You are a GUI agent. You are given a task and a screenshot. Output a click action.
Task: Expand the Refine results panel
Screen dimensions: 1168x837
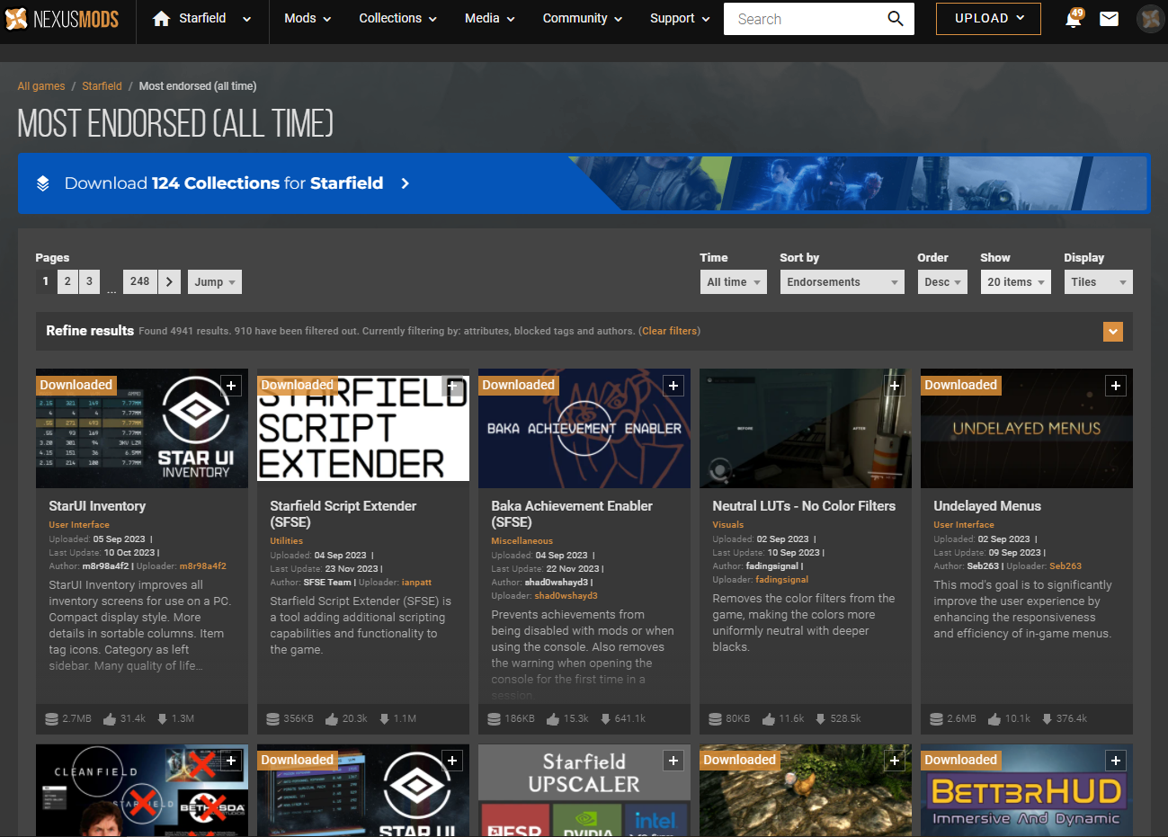tap(1113, 332)
